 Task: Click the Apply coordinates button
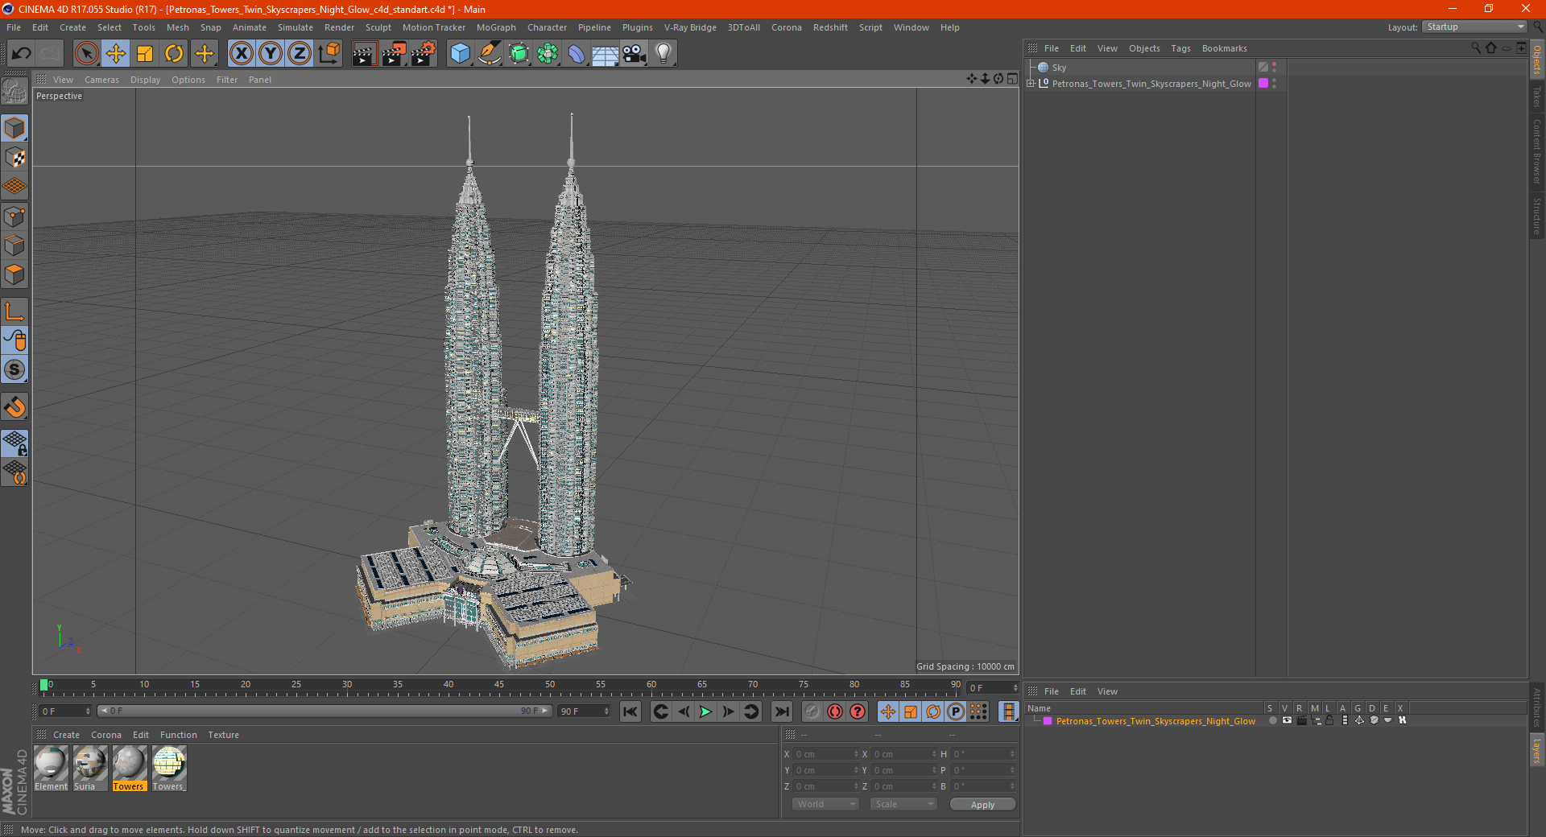click(x=982, y=805)
